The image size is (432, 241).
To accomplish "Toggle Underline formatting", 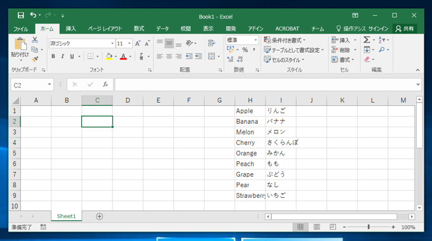I will [72, 56].
